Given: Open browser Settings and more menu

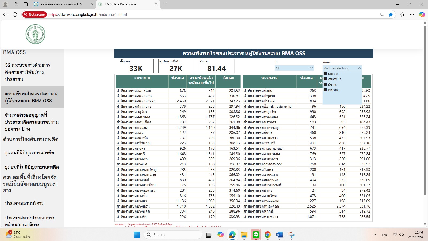Looking at the screenshot, I should (x=412, y=14).
